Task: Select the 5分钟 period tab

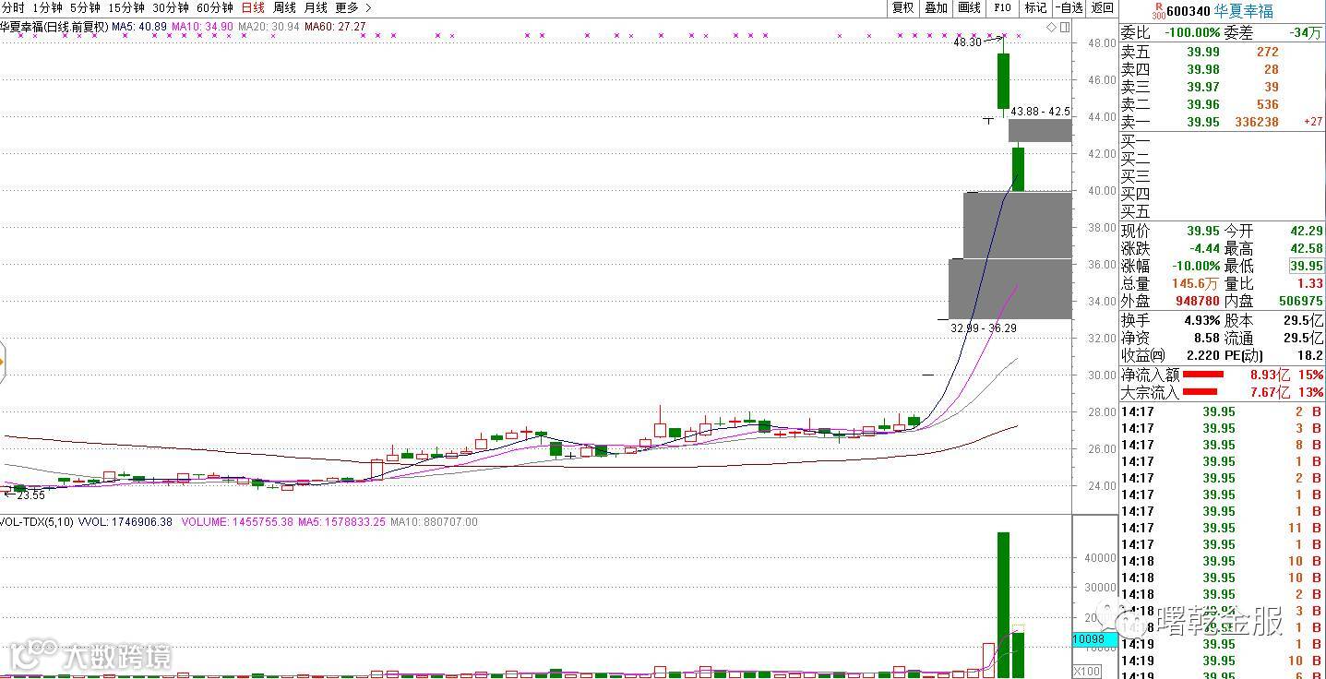Action: [x=85, y=7]
